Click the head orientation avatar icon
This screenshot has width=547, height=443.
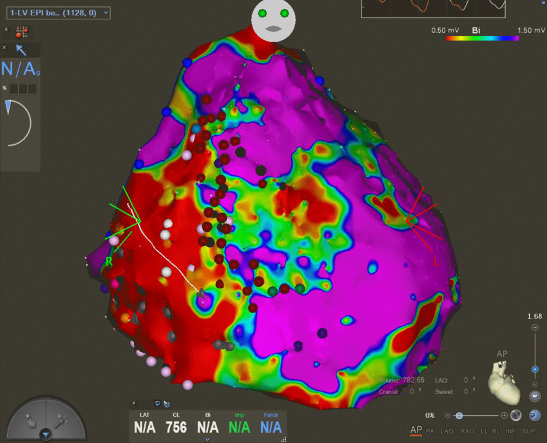click(273, 21)
